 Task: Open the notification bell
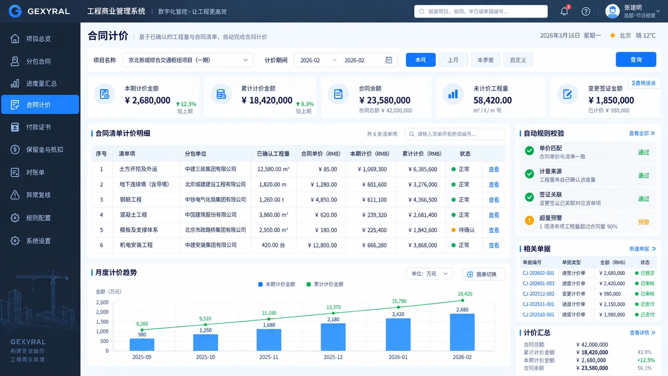click(x=564, y=11)
